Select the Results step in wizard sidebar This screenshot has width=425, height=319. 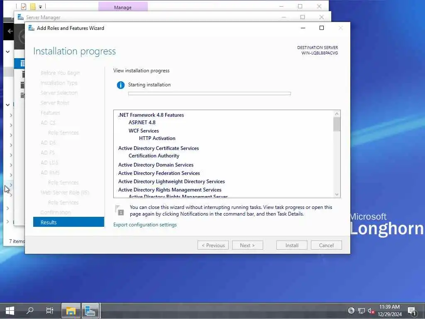68,222
